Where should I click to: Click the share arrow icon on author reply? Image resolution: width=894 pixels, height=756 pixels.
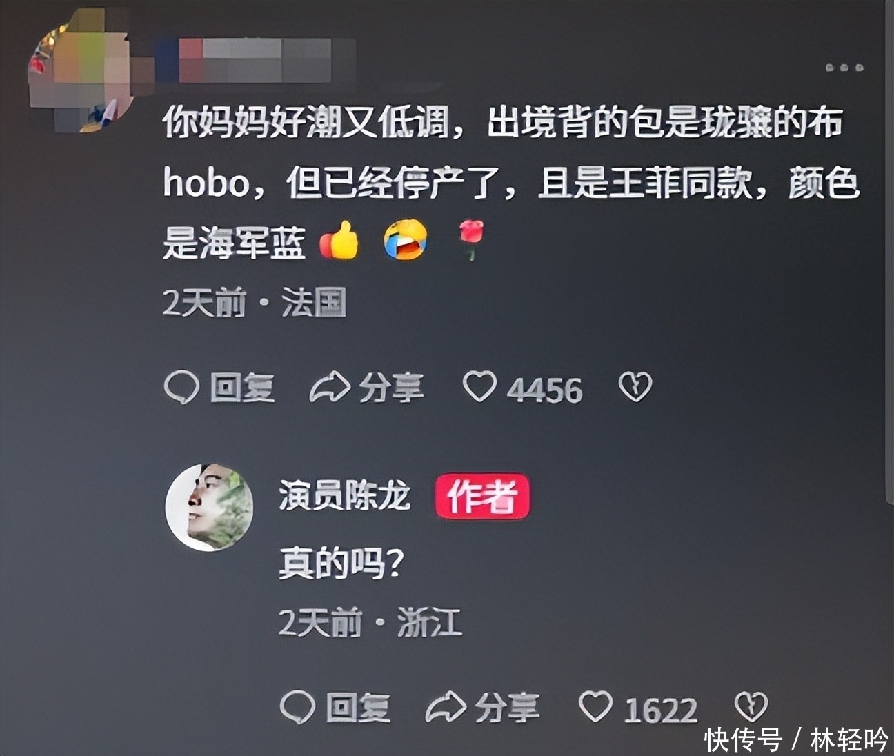446,708
